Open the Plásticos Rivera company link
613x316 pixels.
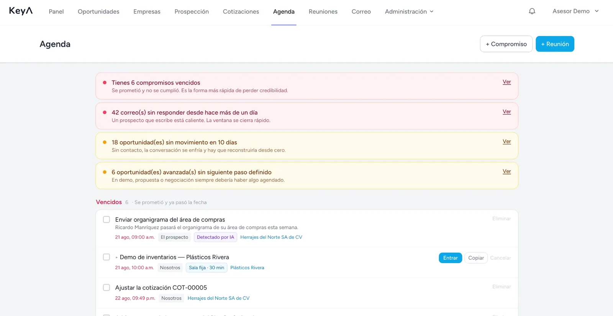click(x=247, y=268)
